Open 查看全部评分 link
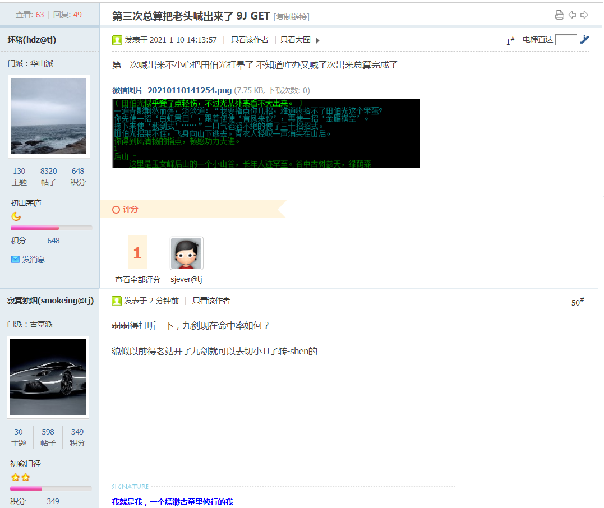The height and width of the screenshot is (508, 604). coord(137,280)
